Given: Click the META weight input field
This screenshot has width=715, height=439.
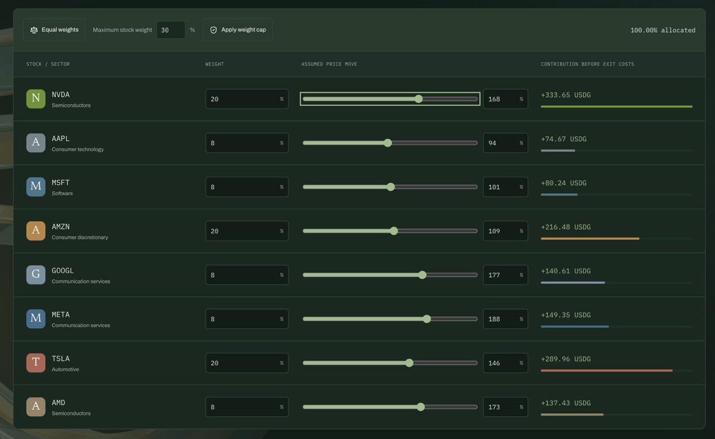Looking at the screenshot, I should (x=247, y=319).
